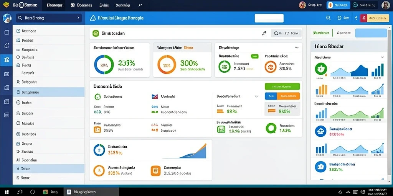Clear the sidebar search with the X icon
The width and height of the screenshot is (393, 196).
(x=78, y=18)
